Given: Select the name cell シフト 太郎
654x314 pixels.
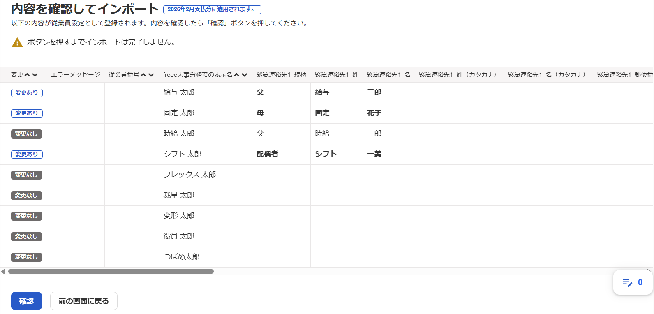Looking at the screenshot, I should tap(206, 155).
